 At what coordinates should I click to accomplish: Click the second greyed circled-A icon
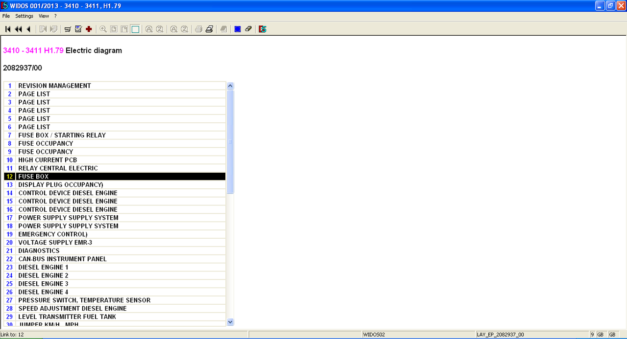(x=174, y=29)
